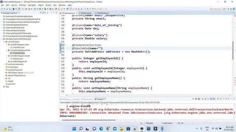
Task: Click Collapse All in Package Explorer toolbar
Action: [41, 13]
